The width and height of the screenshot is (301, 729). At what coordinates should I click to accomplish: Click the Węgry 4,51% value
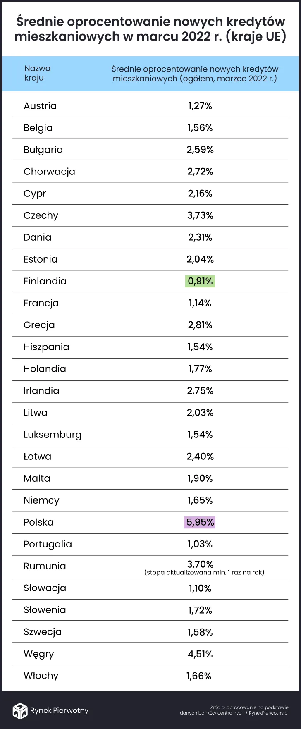pos(200,654)
